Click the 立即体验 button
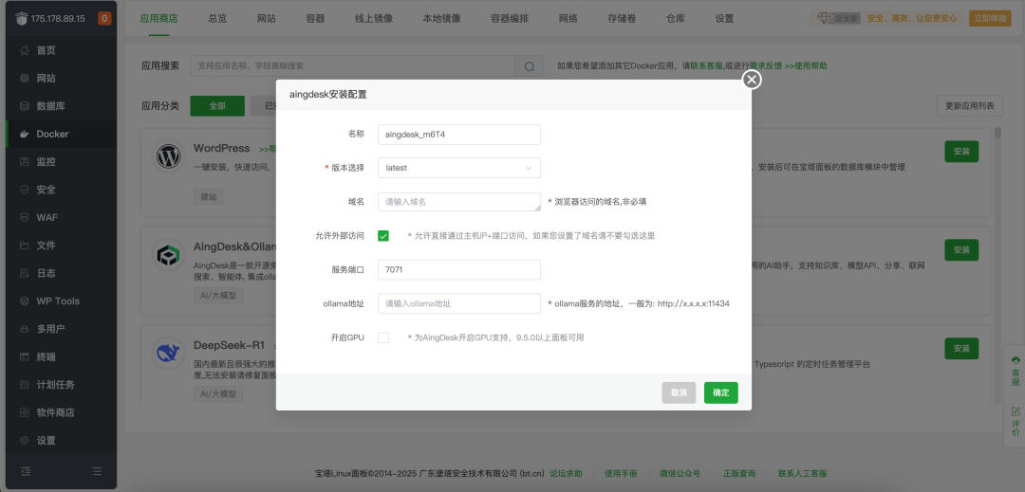1025x492 pixels. tap(990, 18)
